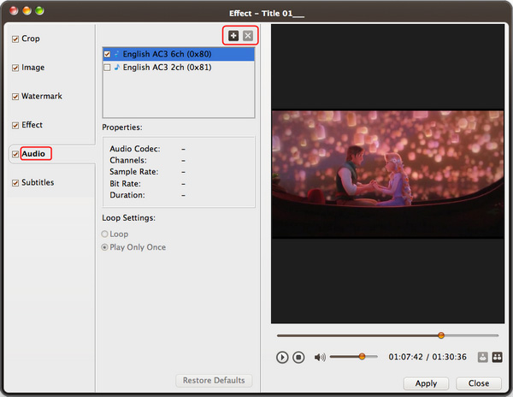This screenshot has width=513, height=397.
Task: Click the 01:07:42 / 01:30:36 timecode
Action: click(427, 357)
